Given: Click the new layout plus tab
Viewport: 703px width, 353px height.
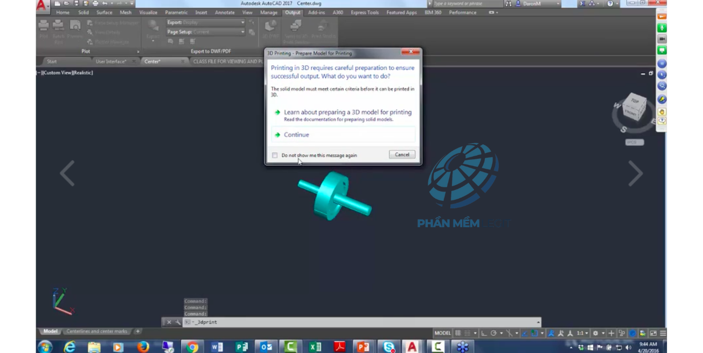Looking at the screenshot, I should (x=138, y=331).
